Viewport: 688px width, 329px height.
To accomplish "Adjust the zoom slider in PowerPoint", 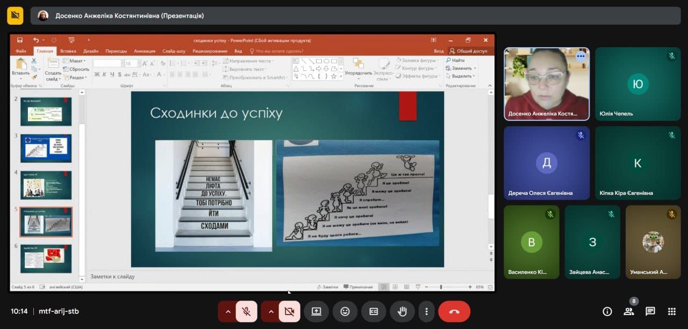I will pos(441,287).
